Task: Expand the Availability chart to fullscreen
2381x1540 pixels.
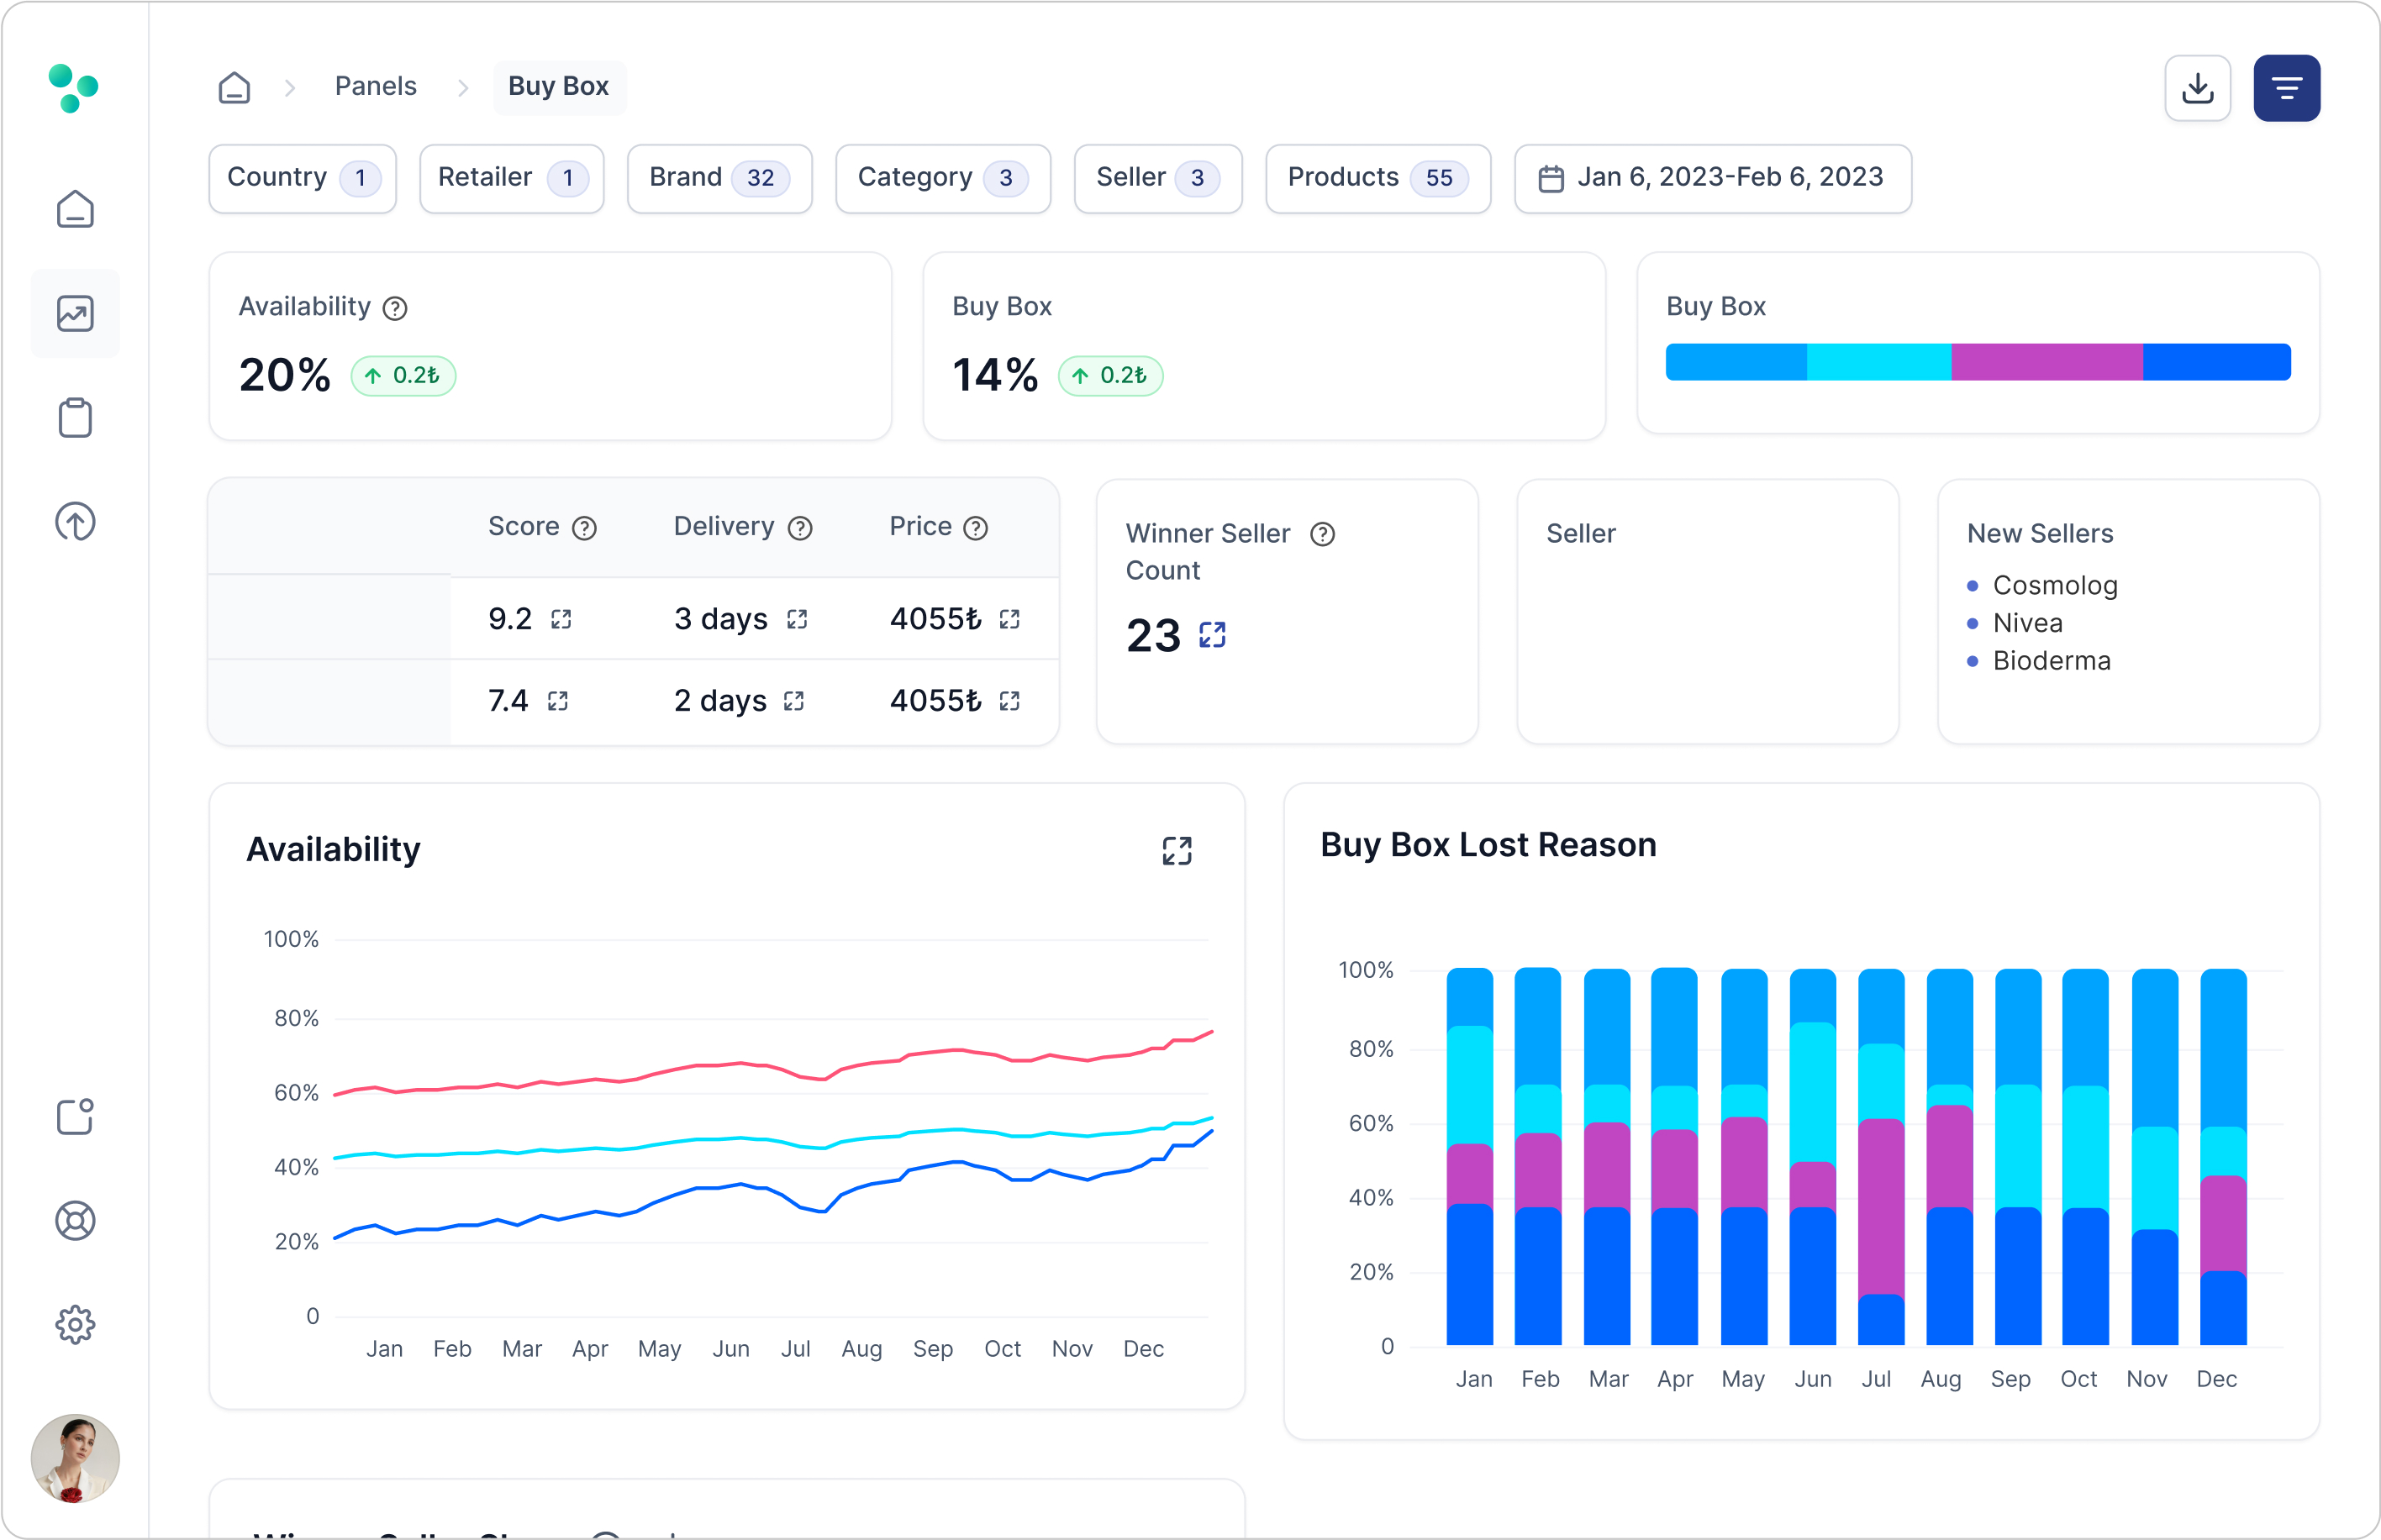Action: click(x=1177, y=850)
